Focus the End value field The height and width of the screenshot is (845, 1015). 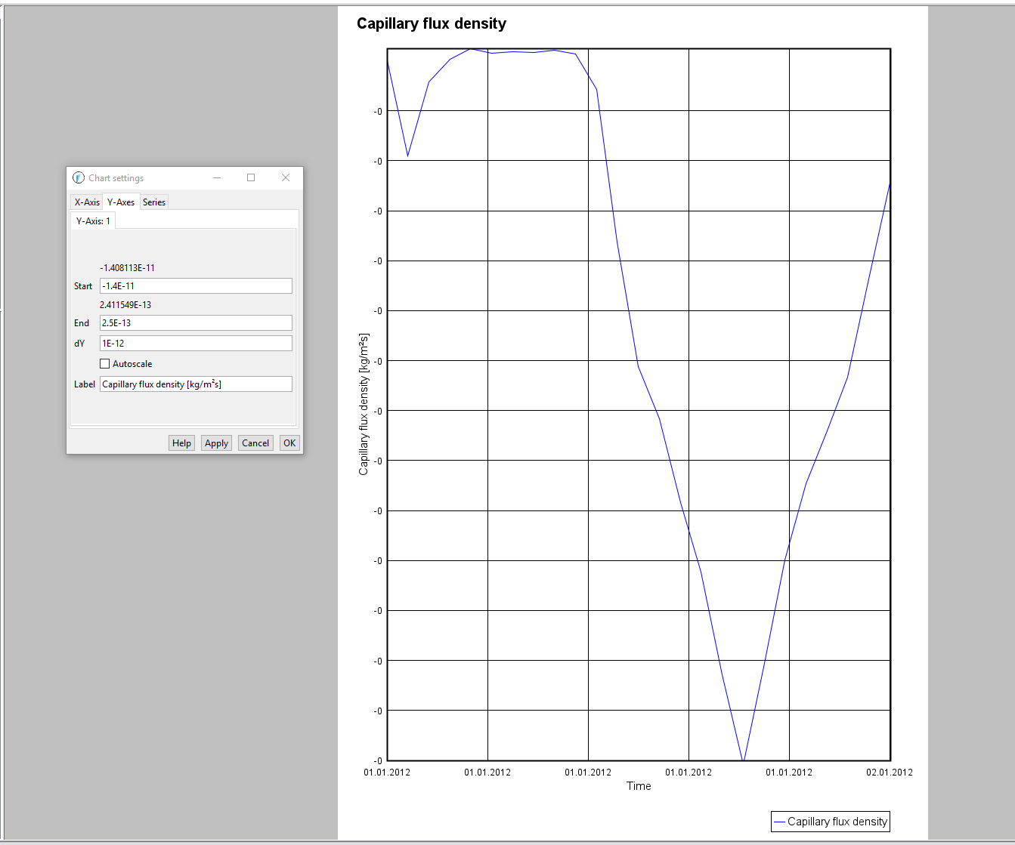pyautogui.click(x=196, y=323)
